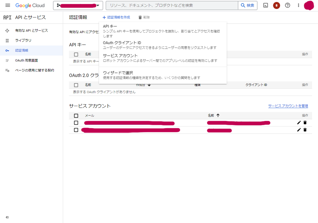Viewport: 318px width, 223px height.
Task: Edit the second service account pencil icon
Action: pyautogui.click(x=299, y=130)
